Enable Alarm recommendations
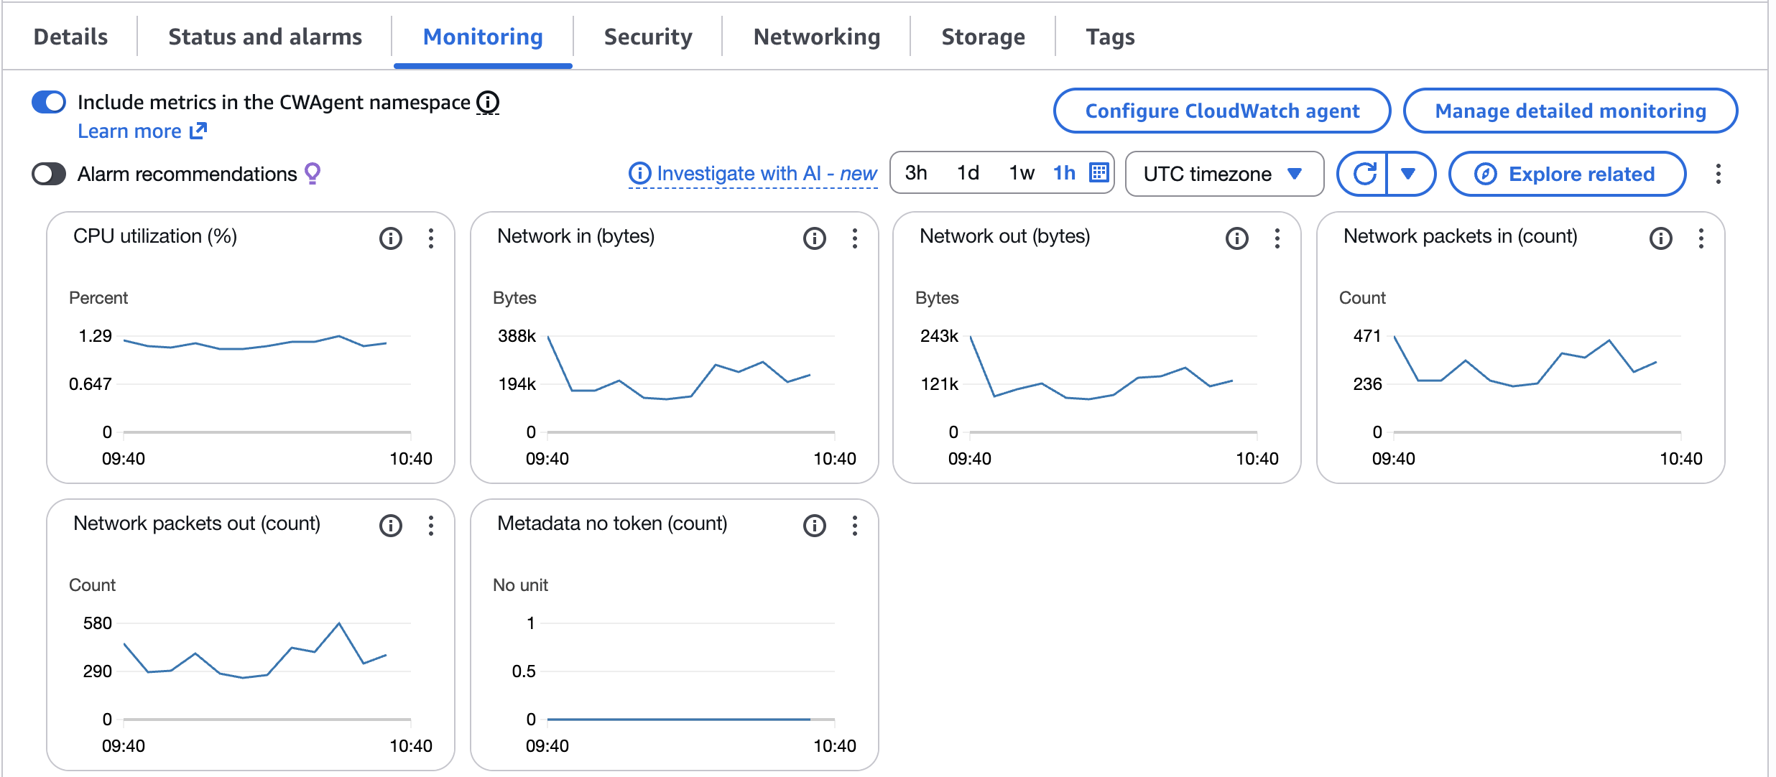Image resolution: width=1776 pixels, height=777 pixels. point(49,172)
